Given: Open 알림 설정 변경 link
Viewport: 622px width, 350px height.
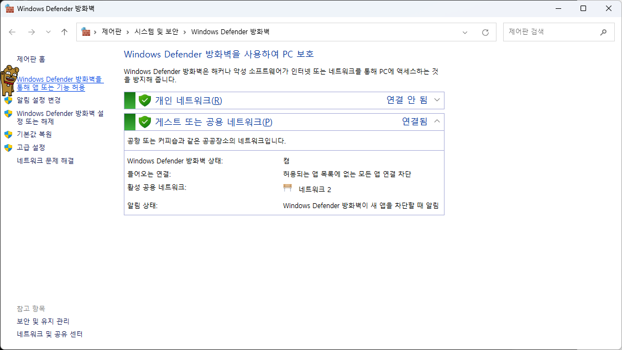Looking at the screenshot, I should tap(39, 100).
